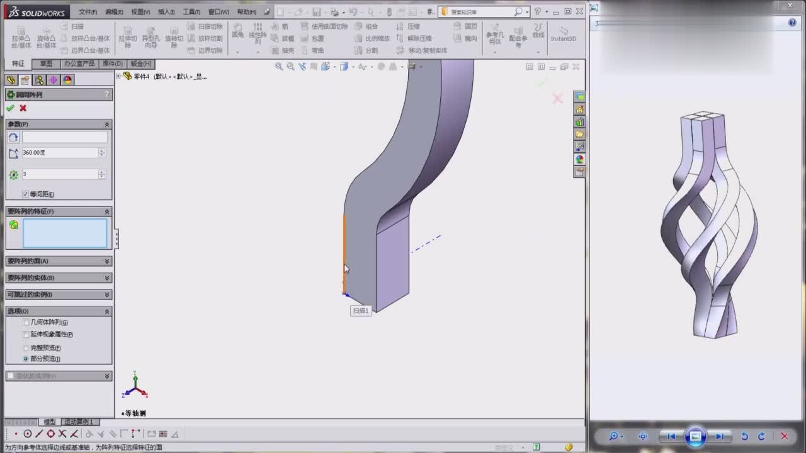This screenshot has height=453, width=806.
Task: Open the DimXpertManager tab icon
Action: [54, 80]
